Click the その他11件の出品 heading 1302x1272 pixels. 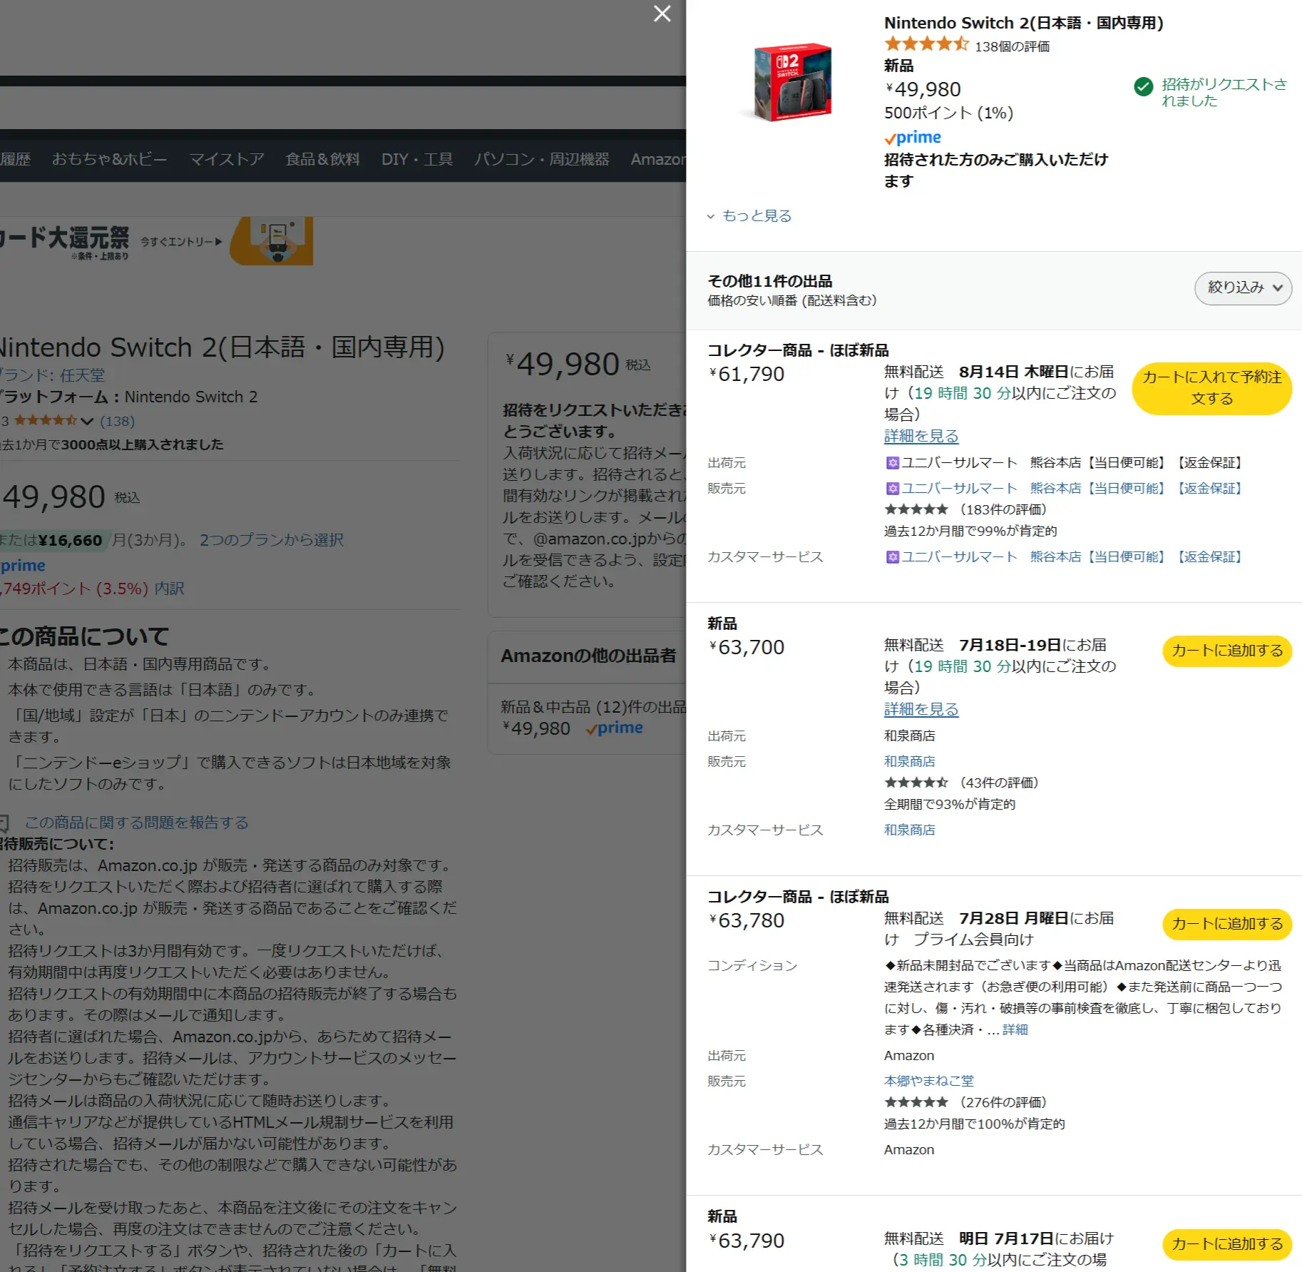[x=770, y=281]
